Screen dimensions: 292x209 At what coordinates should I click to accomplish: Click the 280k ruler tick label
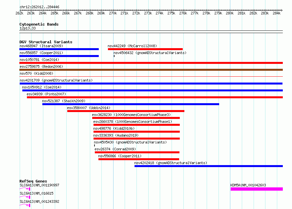230,13
